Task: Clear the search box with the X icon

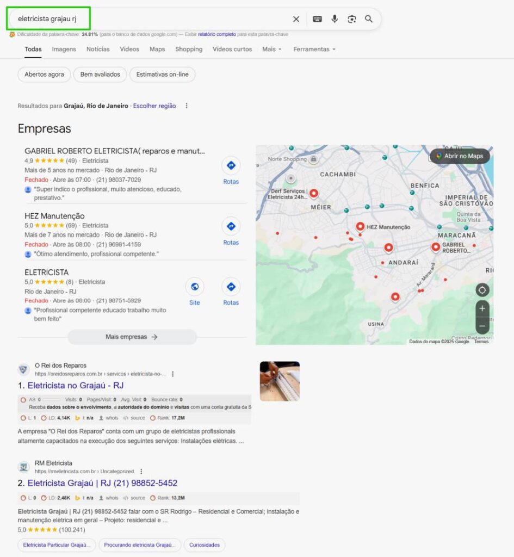Action: [x=296, y=19]
